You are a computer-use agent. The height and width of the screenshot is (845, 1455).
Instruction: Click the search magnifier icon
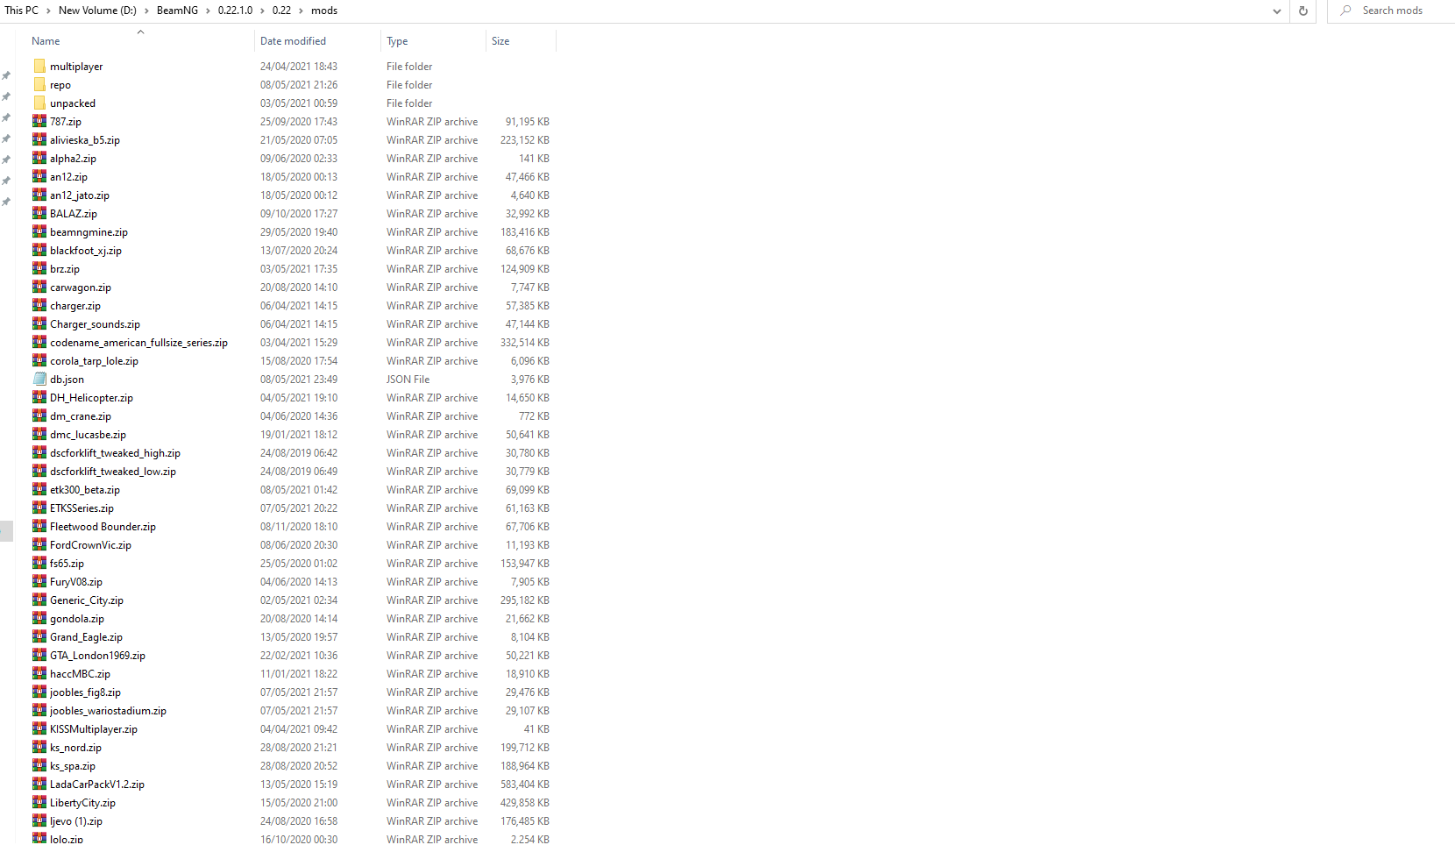(1345, 11)
